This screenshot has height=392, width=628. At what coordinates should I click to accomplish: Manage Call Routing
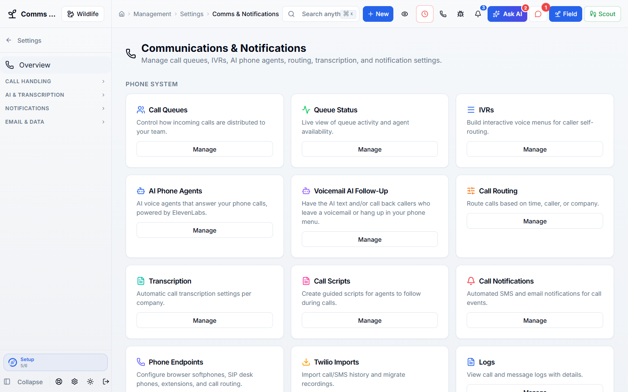pyautogui.click(x=535, y=221)
